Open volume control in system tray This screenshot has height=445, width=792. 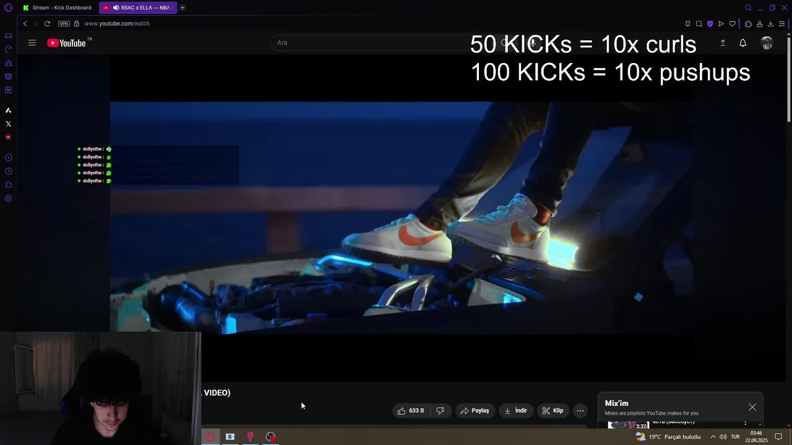(x=723, y=436)
